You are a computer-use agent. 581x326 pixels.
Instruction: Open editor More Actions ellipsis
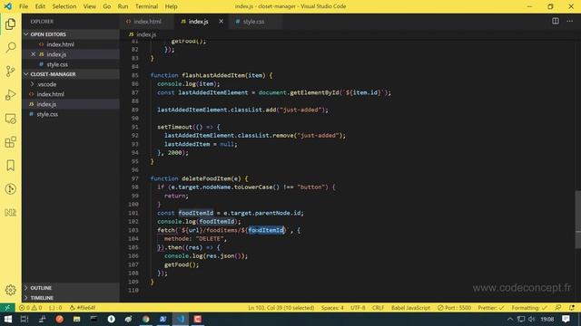569,21
